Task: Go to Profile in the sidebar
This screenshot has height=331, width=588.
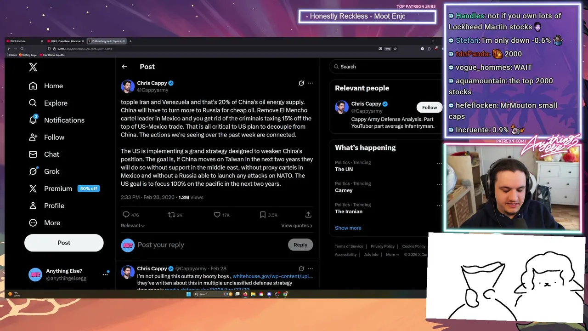Action: [x=46, y=205]
